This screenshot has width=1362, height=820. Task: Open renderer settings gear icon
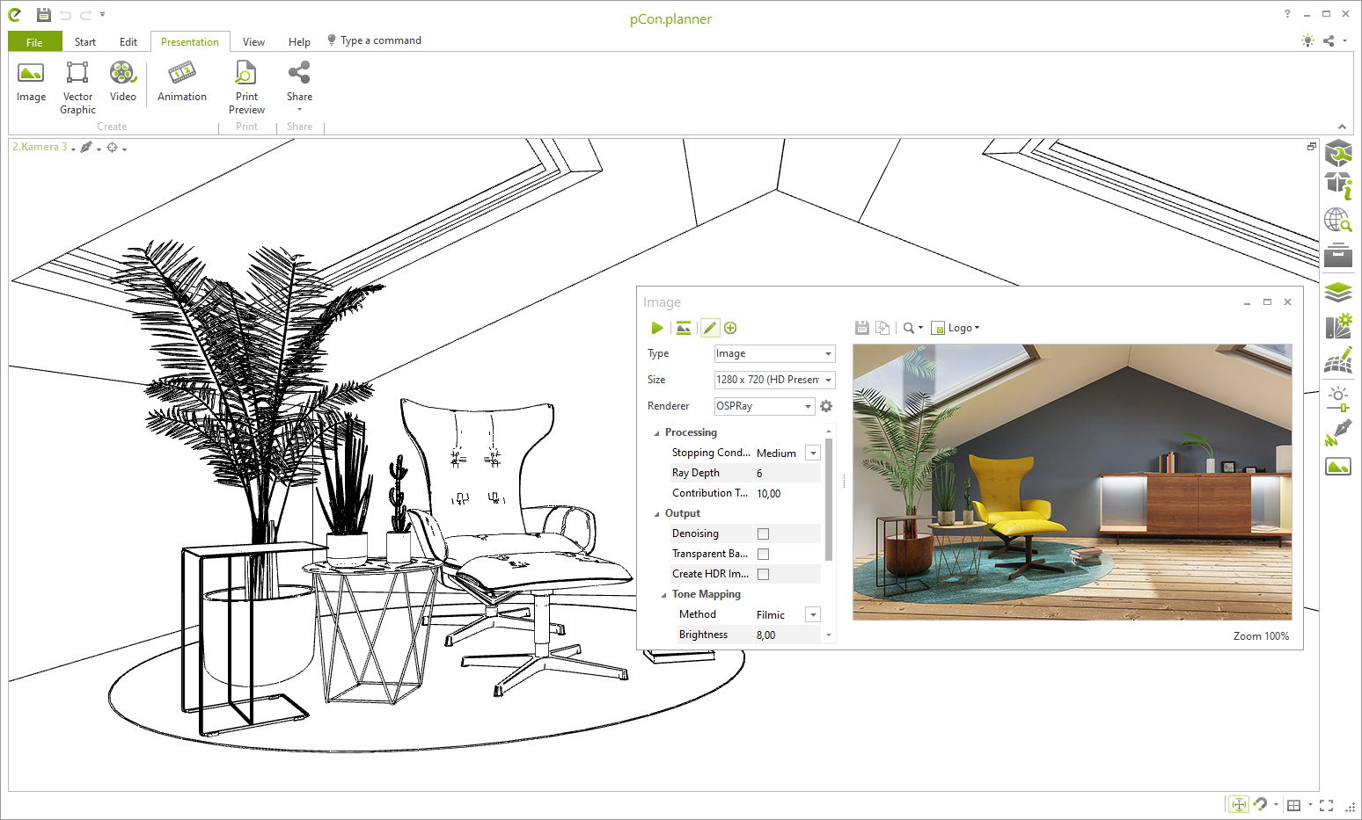click(826, 406)
